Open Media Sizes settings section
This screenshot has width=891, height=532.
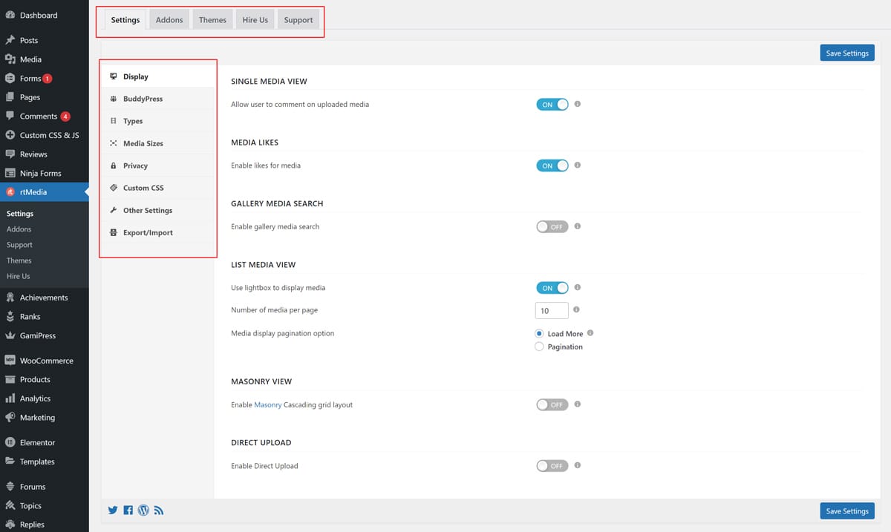coord(143,143)
